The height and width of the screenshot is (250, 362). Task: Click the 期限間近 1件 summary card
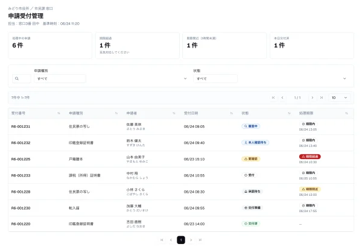(224, 45)
